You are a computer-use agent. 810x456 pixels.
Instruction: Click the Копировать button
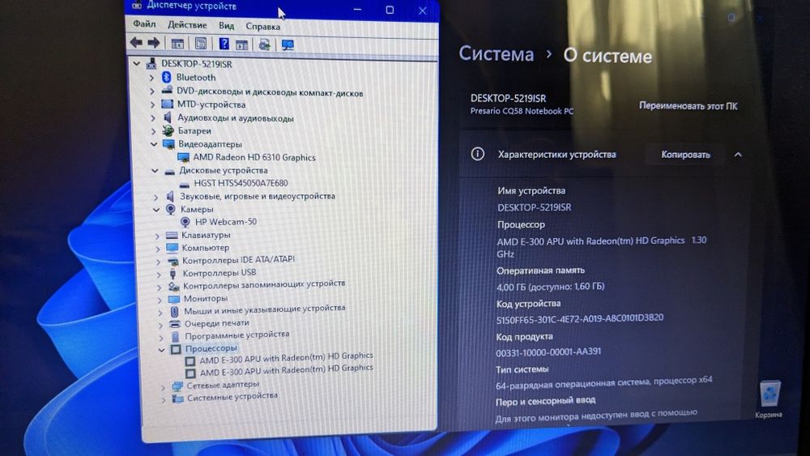click(685, 155)
